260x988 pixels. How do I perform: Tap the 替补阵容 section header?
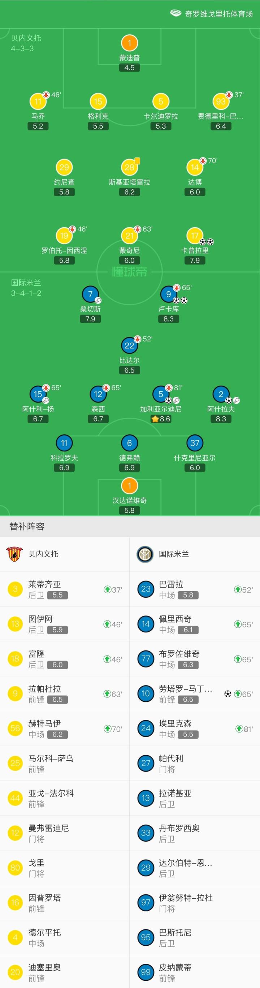[27, 526]
